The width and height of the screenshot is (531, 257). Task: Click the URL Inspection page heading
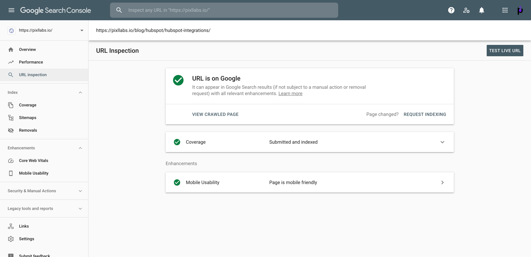coord(117,51)
